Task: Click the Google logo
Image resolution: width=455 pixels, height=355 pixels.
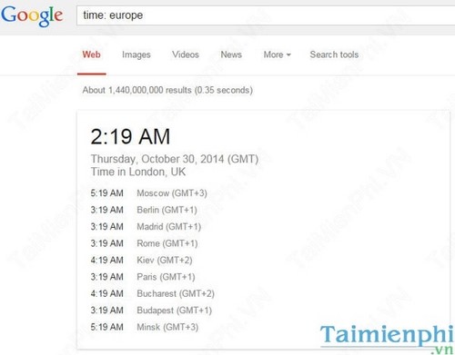Action: click(x=32, y=15)
